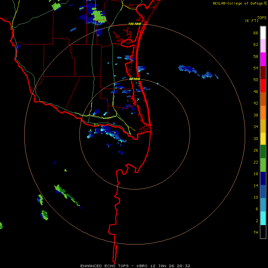Click the TOPS legend title
Viewport: 268px width, 268px height.
coord(262,18)
